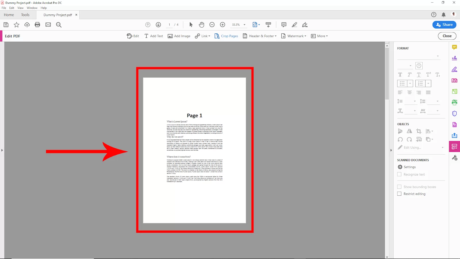
Task: Add a sticky note comment
Action: [x=284, y=25]
